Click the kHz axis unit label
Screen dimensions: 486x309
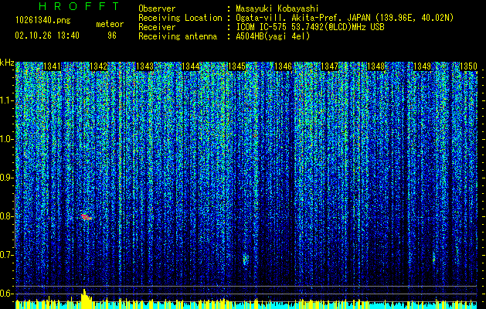click(x=7, y=63)
